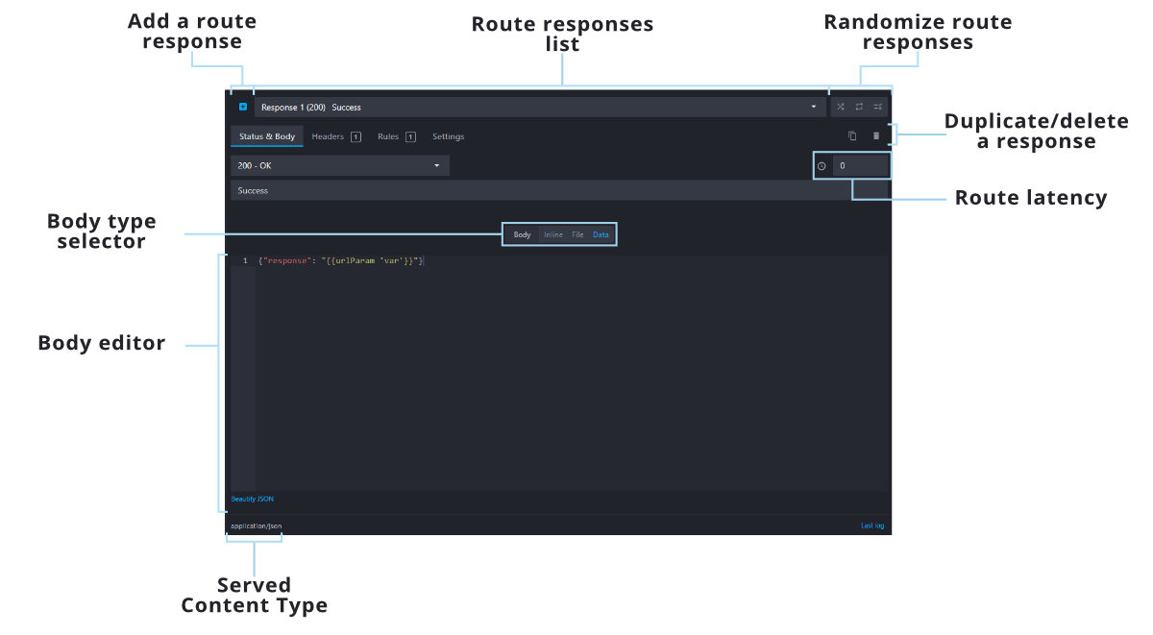Enable random response mode shuffle icon
The image size is (1153, 635).
point(841,107)
